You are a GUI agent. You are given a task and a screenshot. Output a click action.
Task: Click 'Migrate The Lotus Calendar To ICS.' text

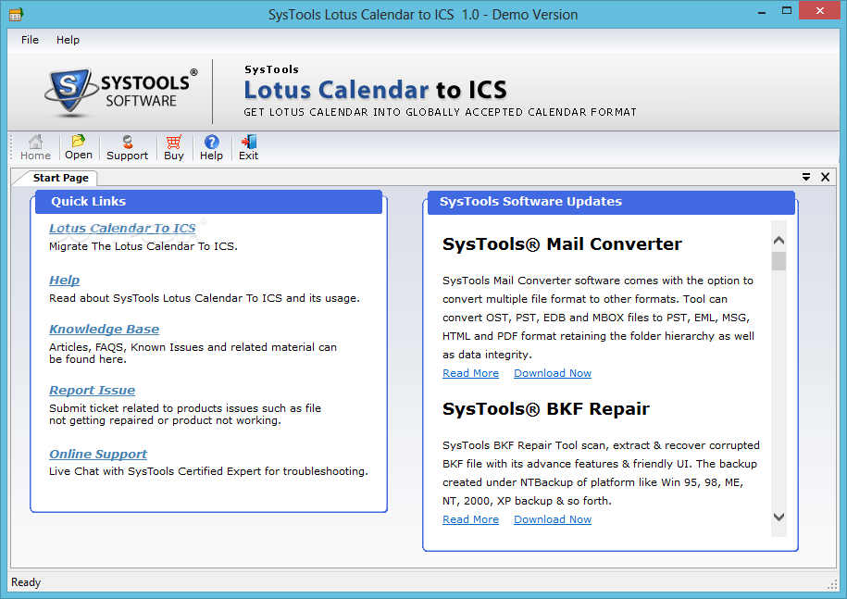coord(143,246)
